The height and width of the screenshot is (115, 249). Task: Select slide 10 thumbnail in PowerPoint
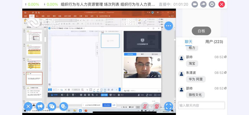point(34,64)
